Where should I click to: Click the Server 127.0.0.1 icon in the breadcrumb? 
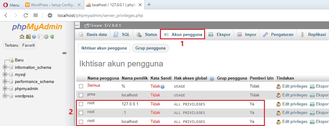[87, 26]
